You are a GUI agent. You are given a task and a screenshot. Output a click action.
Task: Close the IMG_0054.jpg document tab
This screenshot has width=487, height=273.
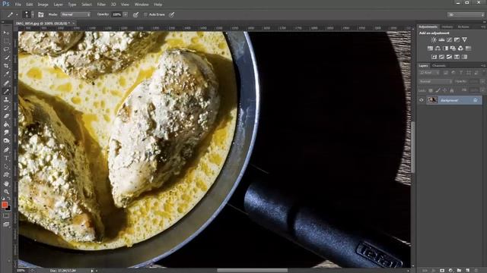74,24
